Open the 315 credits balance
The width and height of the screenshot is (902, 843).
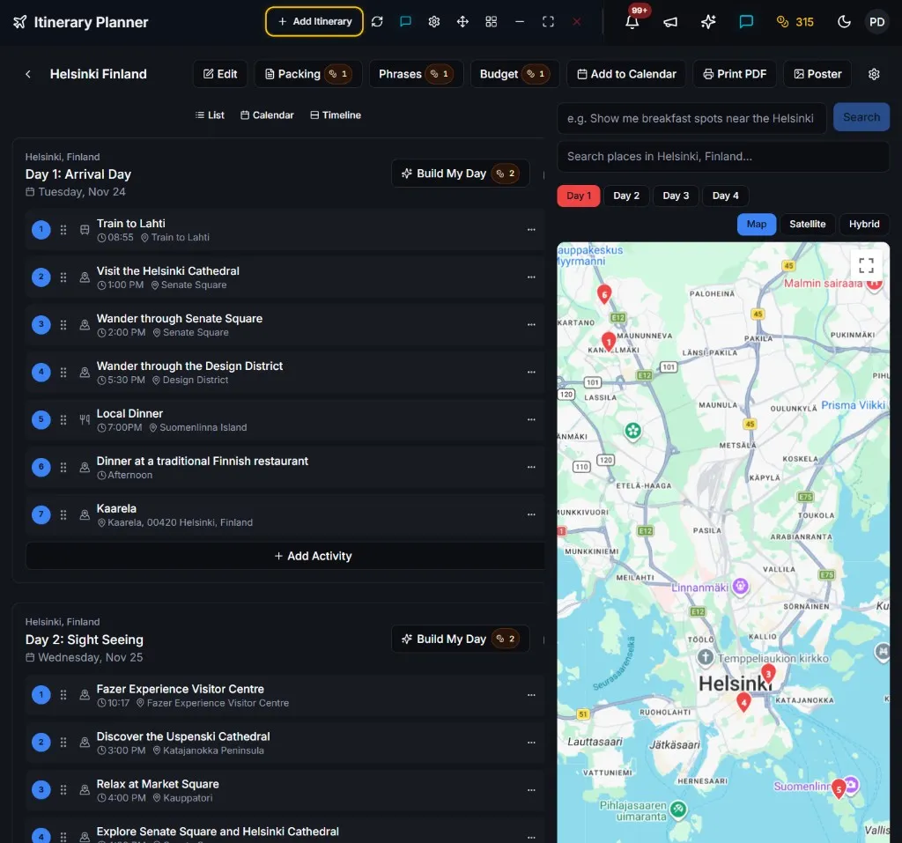(795, 22)
